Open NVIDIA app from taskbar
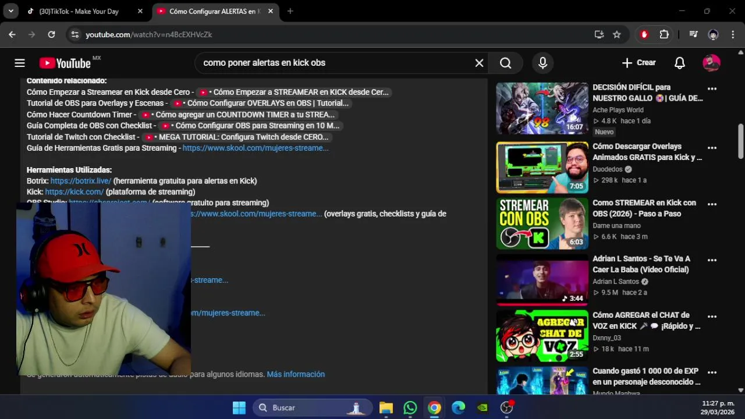 coord(483,407)
